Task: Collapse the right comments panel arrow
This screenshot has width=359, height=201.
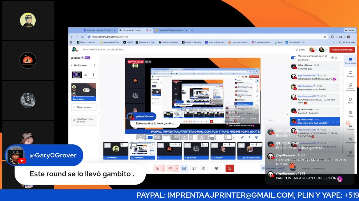Action: coord(287,114)
